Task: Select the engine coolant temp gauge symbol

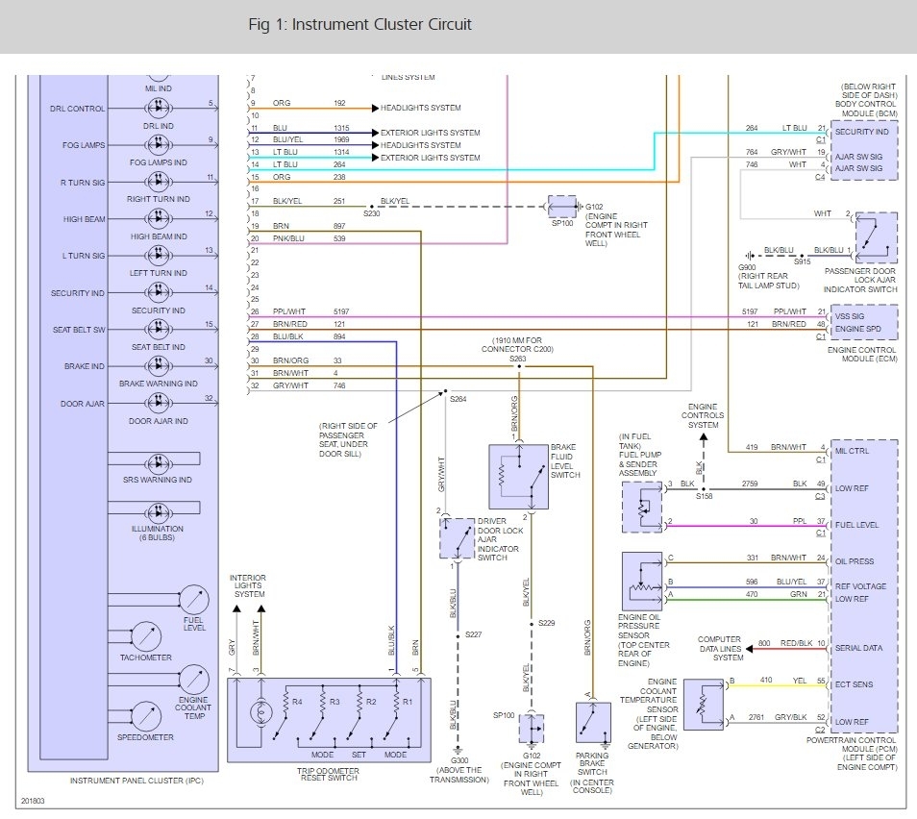Action: pyautogui.click(x=194, y=680)
